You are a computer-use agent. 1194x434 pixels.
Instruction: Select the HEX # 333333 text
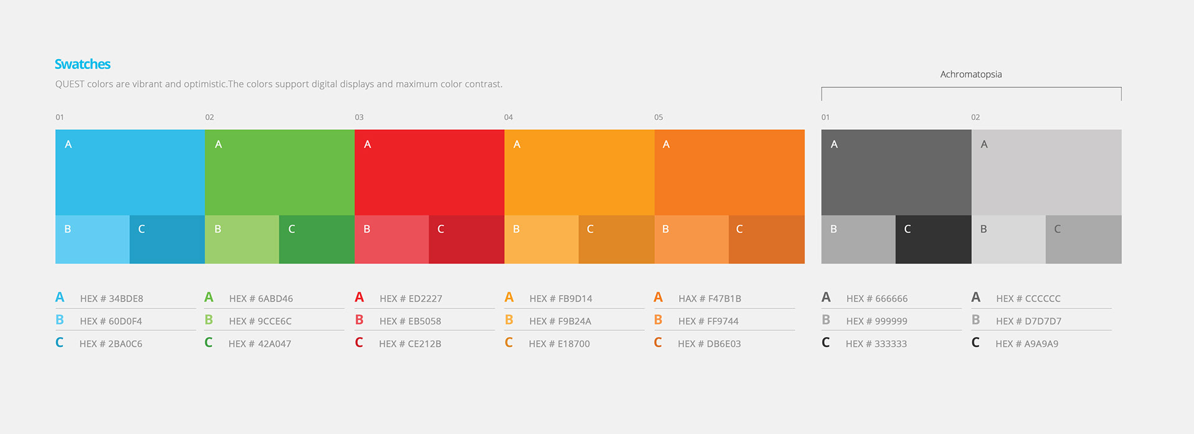876,344
